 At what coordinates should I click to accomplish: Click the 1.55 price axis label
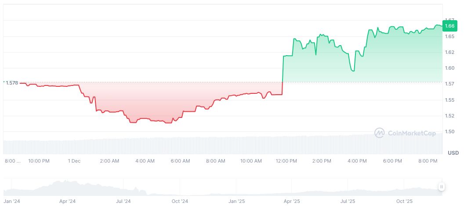pos(449,100)
